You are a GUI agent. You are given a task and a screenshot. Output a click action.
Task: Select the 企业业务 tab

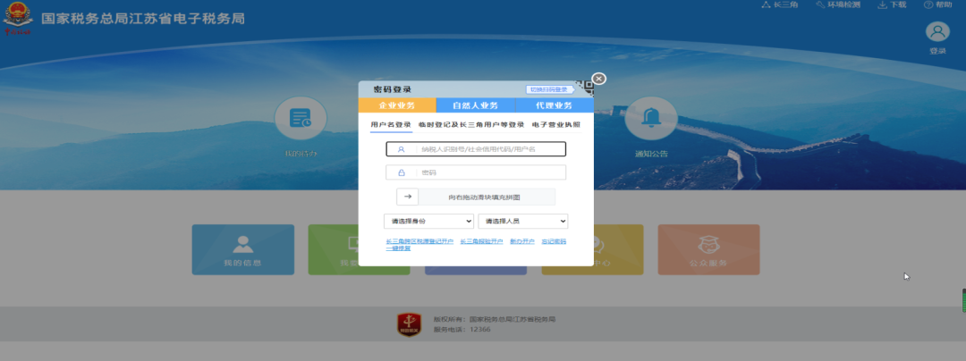coord(397,105)
